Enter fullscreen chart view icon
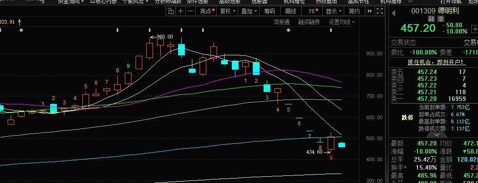Screen dimensions: 478x183 tap(380, 11)
